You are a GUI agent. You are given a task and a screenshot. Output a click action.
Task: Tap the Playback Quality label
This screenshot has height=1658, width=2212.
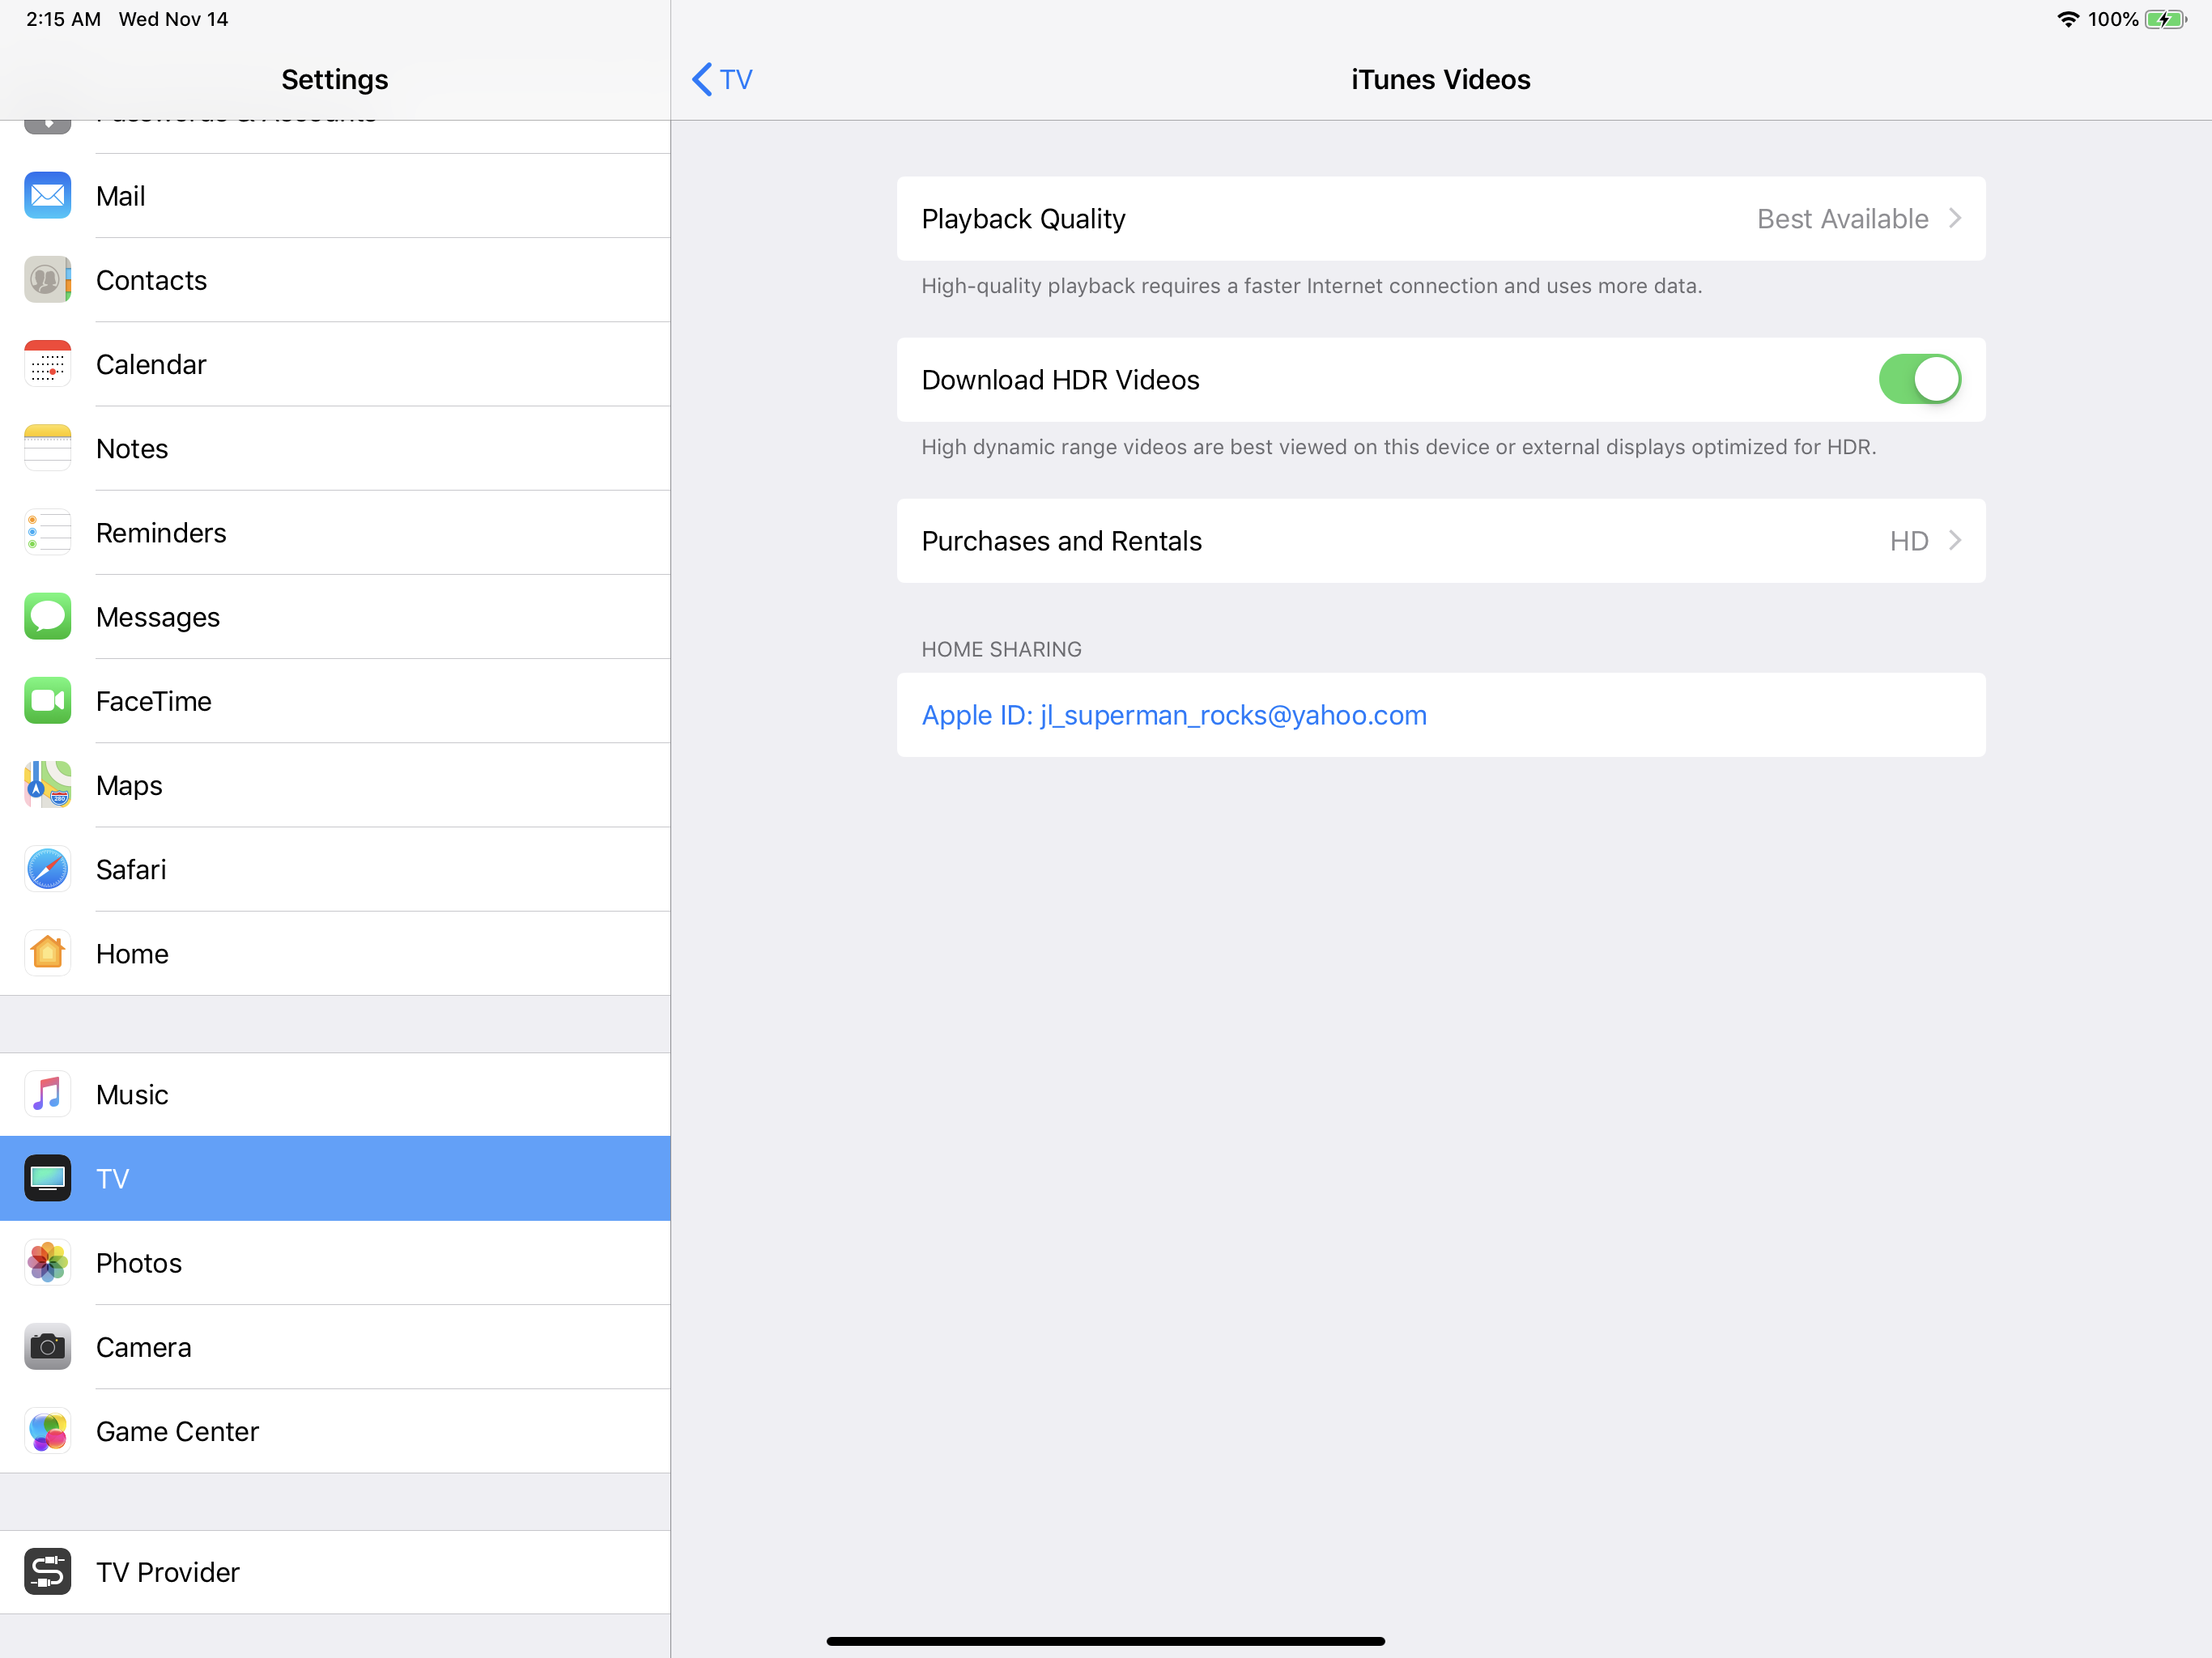point(1023,219)
